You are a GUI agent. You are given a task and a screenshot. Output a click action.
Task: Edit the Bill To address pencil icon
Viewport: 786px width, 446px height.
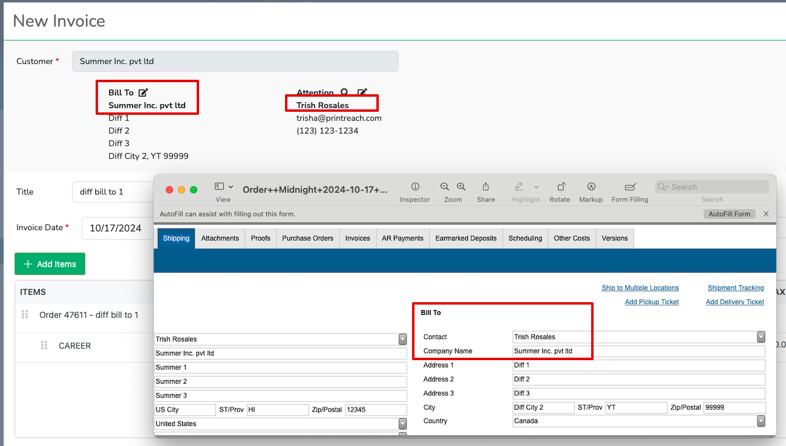pos(143,92)
